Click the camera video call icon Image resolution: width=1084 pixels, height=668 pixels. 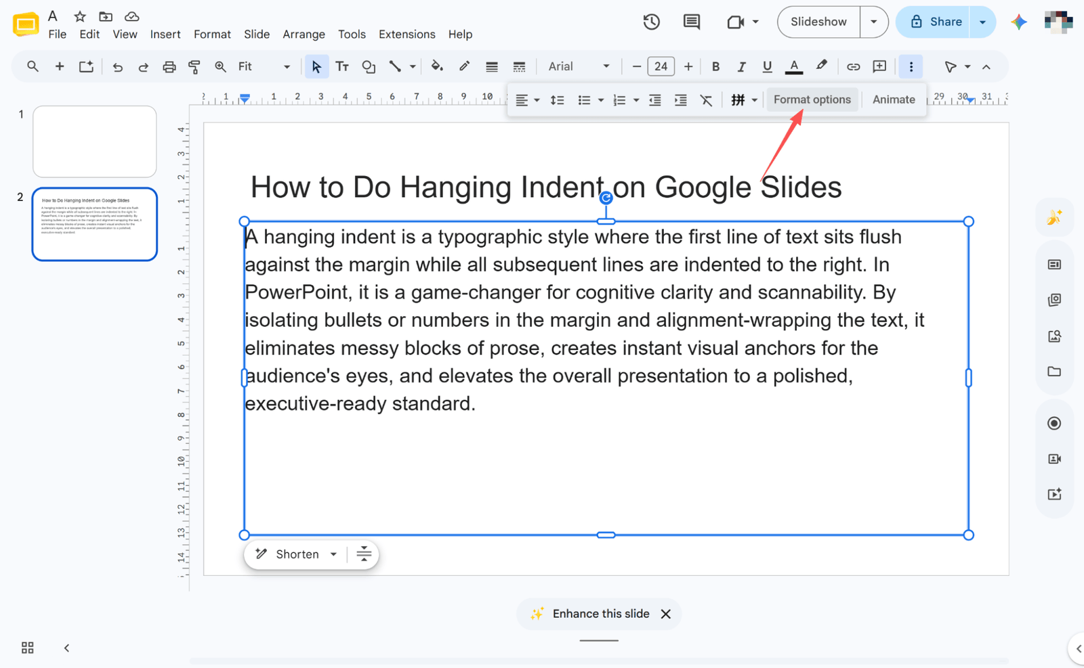tap(736, 22)
